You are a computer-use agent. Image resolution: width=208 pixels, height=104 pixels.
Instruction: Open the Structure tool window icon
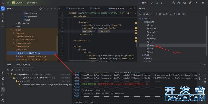pyautogui.click(x=3, y=21)
